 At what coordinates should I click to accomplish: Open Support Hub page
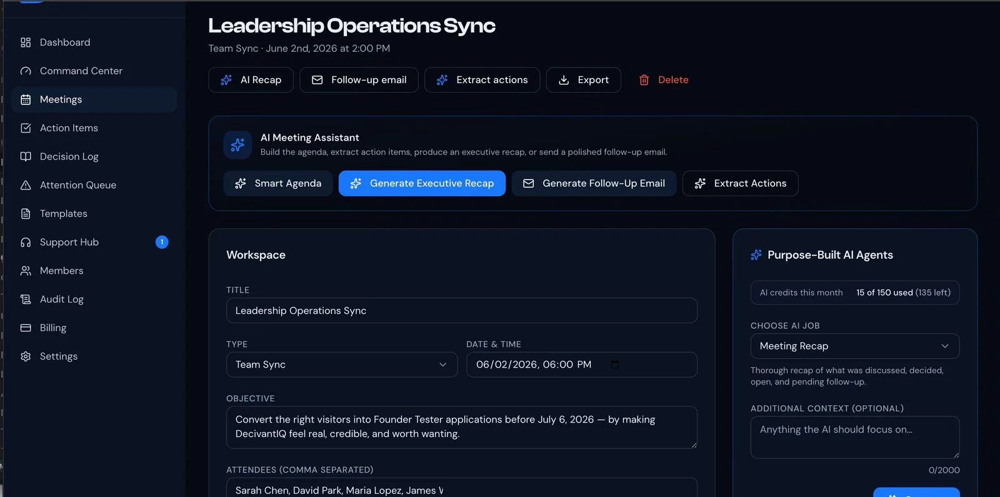pos(94,242)
